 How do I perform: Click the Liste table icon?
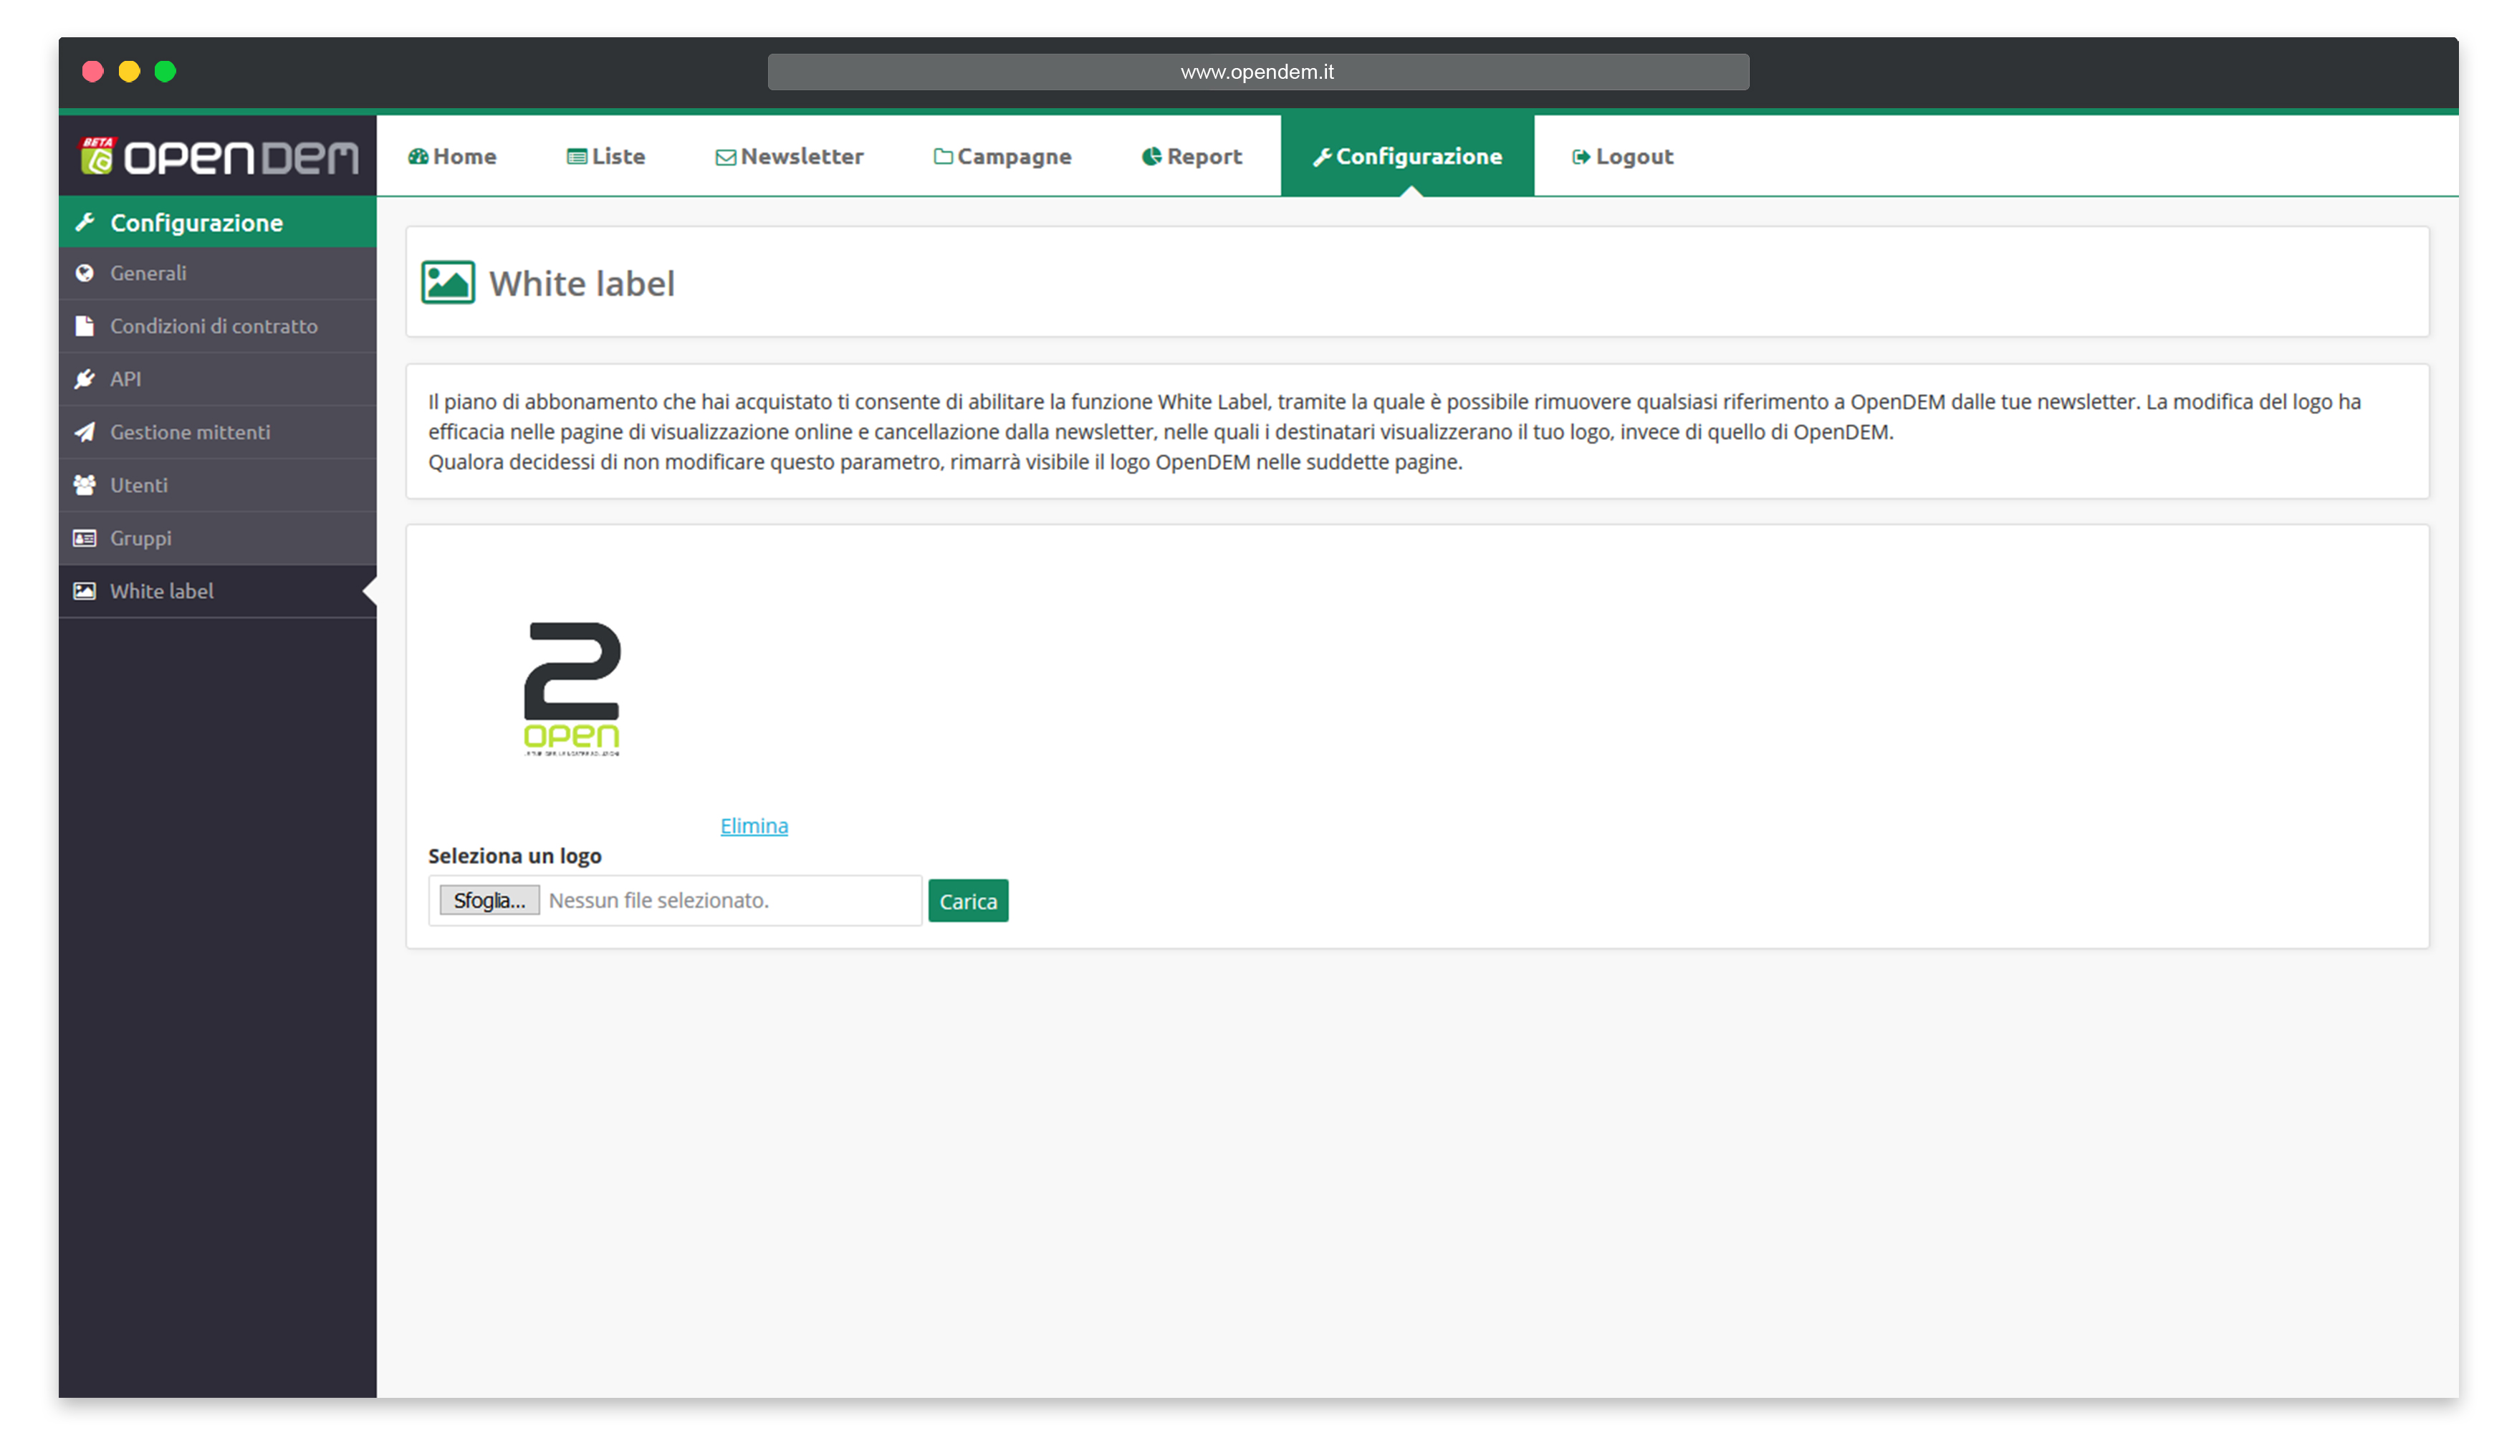pyautogui.click(x=577, y=157)
